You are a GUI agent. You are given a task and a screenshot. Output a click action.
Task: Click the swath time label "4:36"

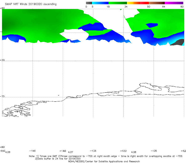pyautogui.click(x=8, y=152)
